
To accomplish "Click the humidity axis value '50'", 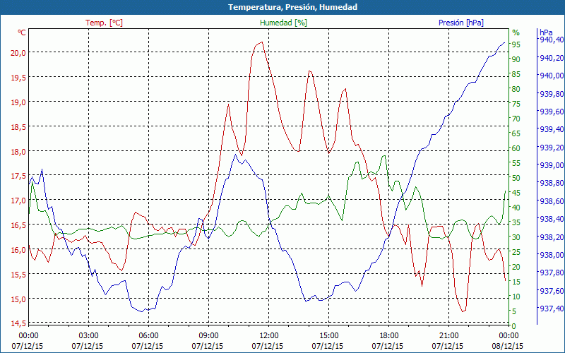I will coord(516,178).
